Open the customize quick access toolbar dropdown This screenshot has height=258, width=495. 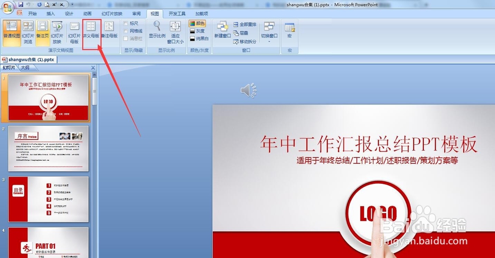pos(72,4)
